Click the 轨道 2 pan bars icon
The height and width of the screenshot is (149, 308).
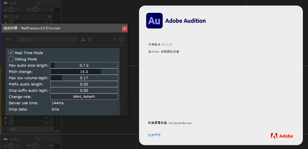[x=29, y=9]
